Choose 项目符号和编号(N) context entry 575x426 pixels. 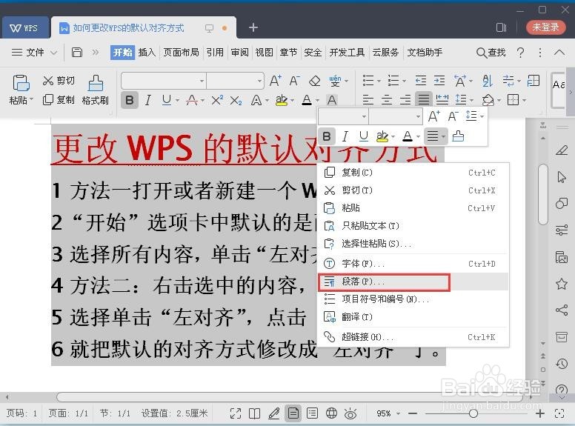click(413, 299)
